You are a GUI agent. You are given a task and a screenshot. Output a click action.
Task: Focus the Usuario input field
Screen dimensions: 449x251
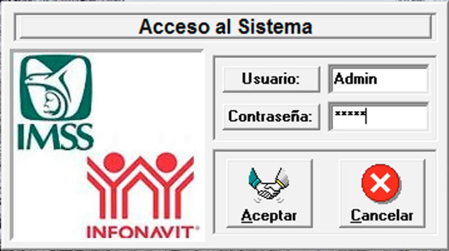pyautogui.click(x=378, y=79)
